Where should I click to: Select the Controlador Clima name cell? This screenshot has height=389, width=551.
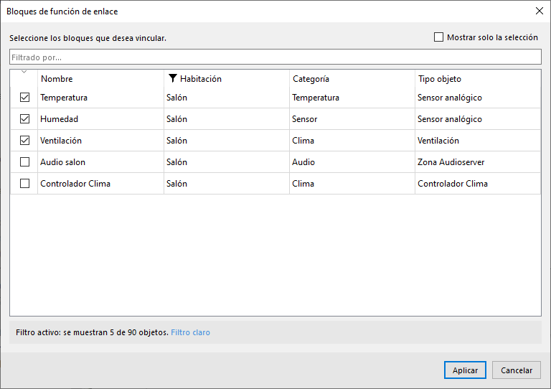coord(75,184)
